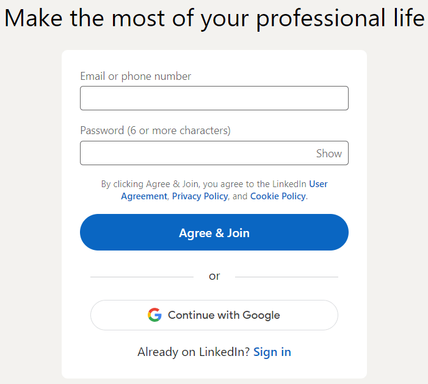Click the words 'and' between policy links
428x384 pixels.
point(240,196)
